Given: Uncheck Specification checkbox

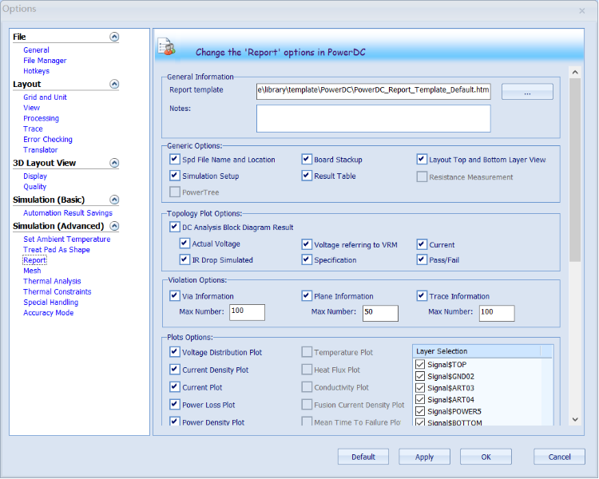Looking at the screenshot, I should point(307,259).
